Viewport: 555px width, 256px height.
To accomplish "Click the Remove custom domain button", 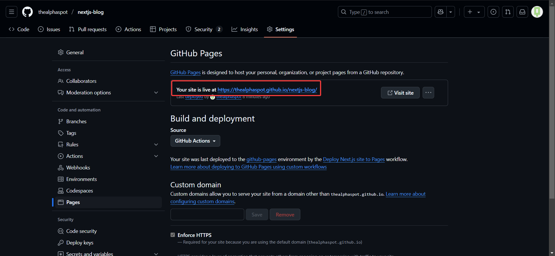I will coord(285,214).
